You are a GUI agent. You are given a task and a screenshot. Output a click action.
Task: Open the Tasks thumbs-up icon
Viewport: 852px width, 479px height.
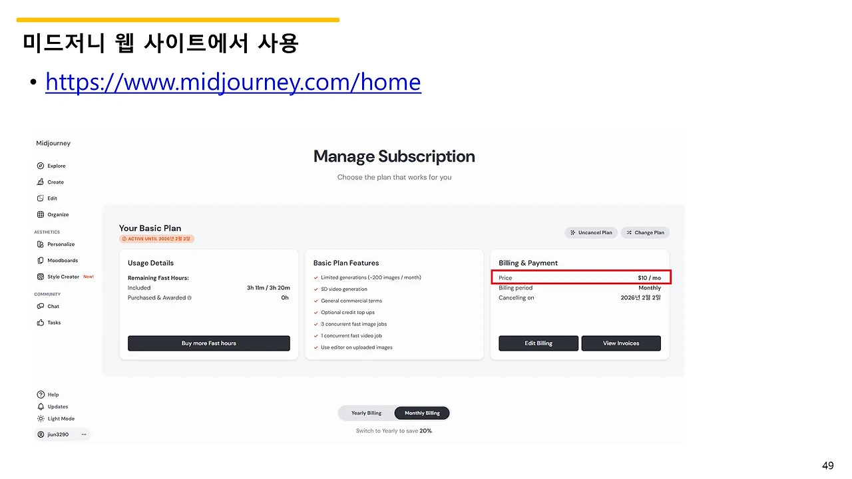41,323
